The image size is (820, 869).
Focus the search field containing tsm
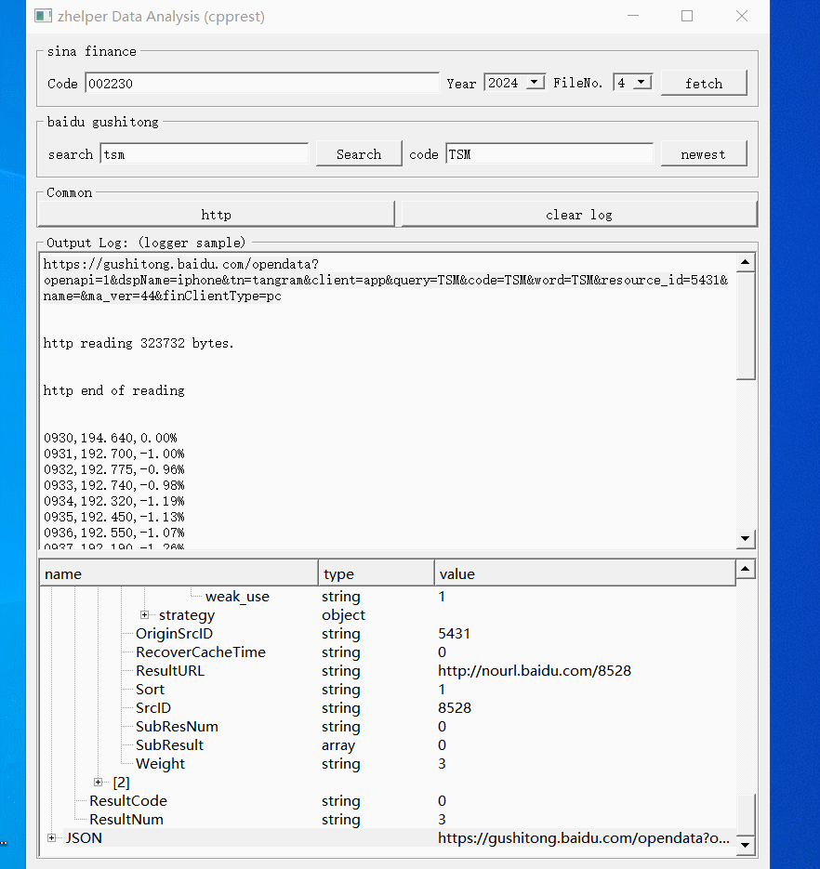point(204,154)
